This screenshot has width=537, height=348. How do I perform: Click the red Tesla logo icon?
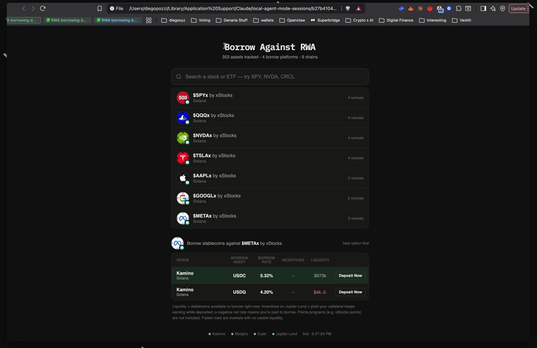(183, 158)
